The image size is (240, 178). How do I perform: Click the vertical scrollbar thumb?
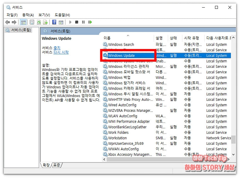pos(233,139)
